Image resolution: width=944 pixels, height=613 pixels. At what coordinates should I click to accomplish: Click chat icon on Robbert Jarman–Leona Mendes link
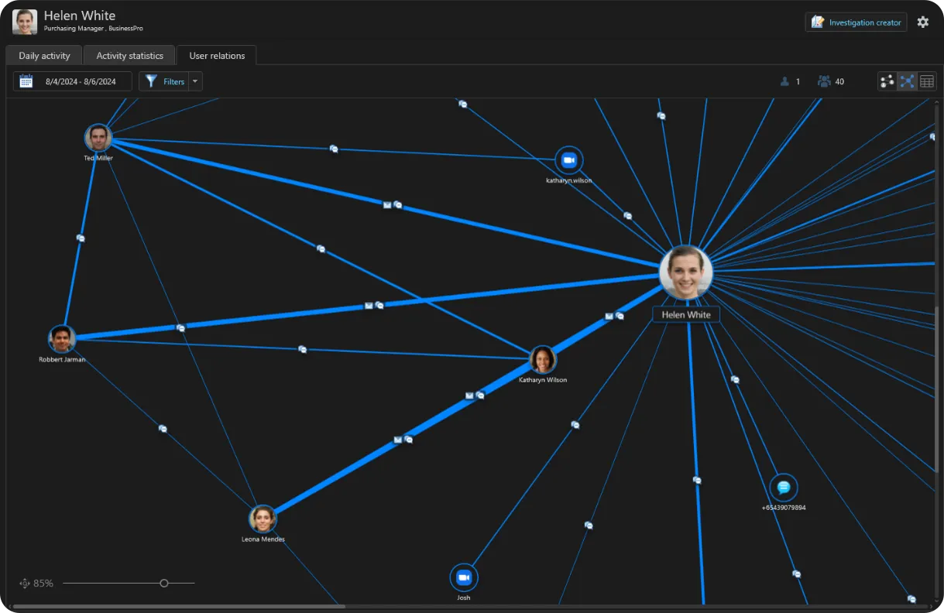(163, 428)
